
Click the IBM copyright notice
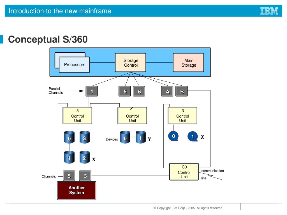(188, 208)
